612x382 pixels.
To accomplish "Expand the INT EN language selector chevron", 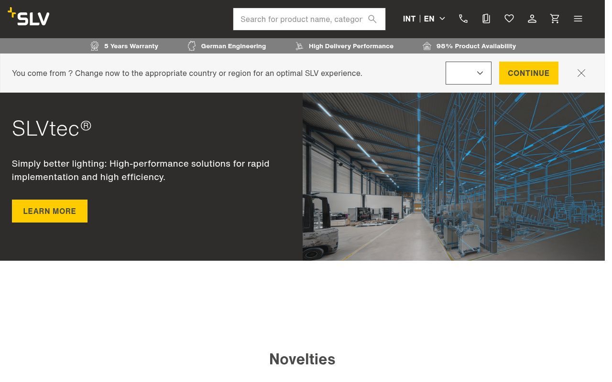I will pos(442,19).
